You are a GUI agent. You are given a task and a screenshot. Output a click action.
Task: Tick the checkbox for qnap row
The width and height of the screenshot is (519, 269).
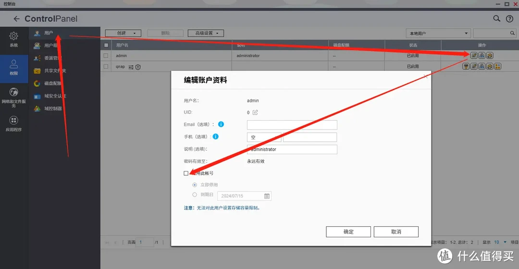106,66
